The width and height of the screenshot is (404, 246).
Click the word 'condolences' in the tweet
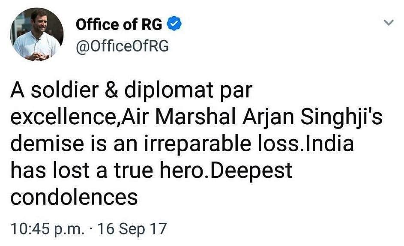click(74, 196)
